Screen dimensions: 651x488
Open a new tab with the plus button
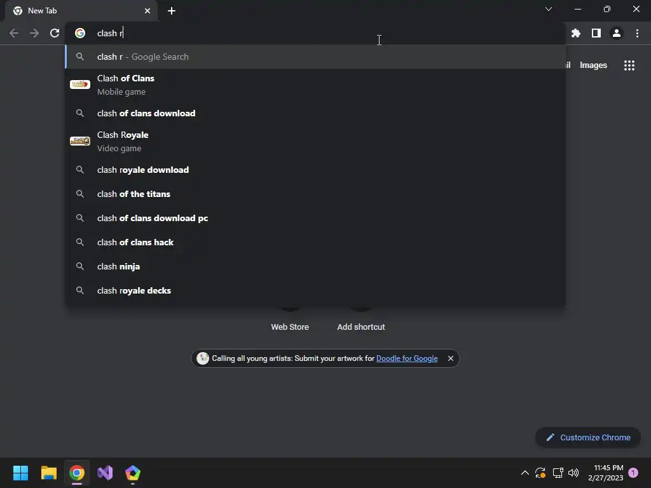172,11
